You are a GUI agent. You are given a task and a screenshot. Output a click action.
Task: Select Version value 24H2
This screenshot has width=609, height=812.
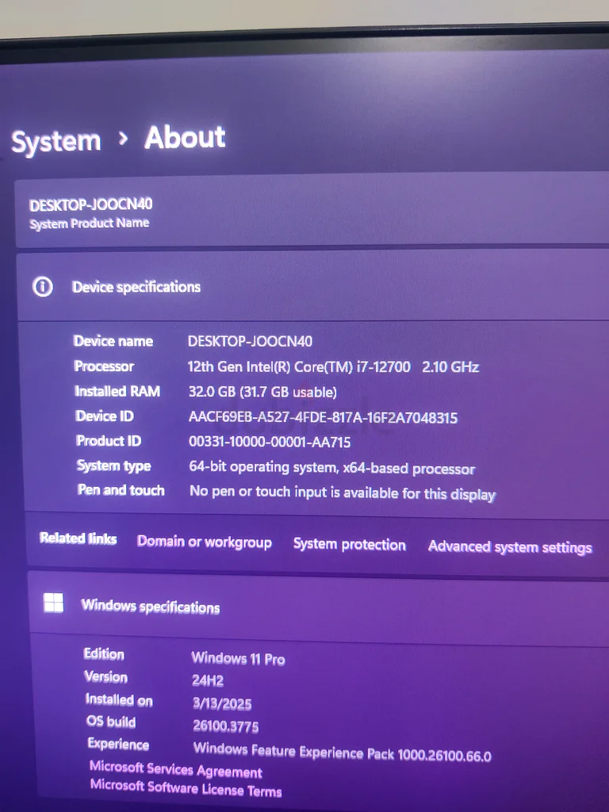[x=208, y=680]
